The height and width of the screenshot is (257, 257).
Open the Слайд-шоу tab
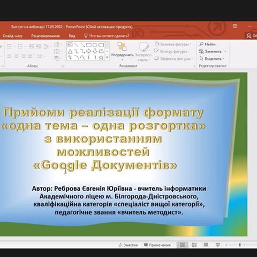pyautogui.click(x=12, y=36)
